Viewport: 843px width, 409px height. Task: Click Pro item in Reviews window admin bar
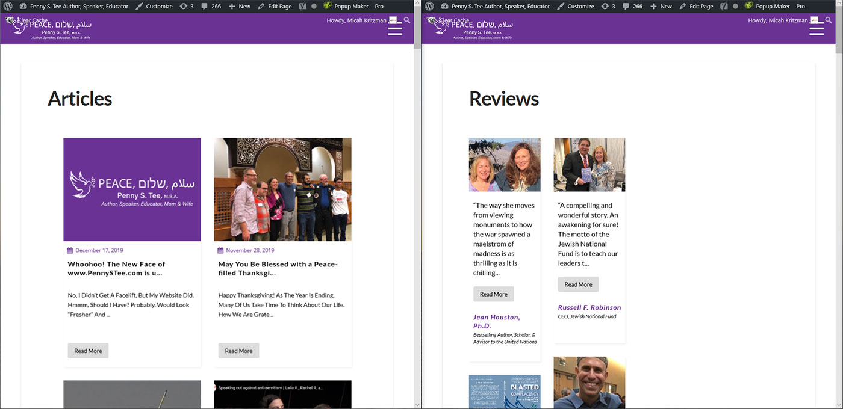click(x=801, y=6)
